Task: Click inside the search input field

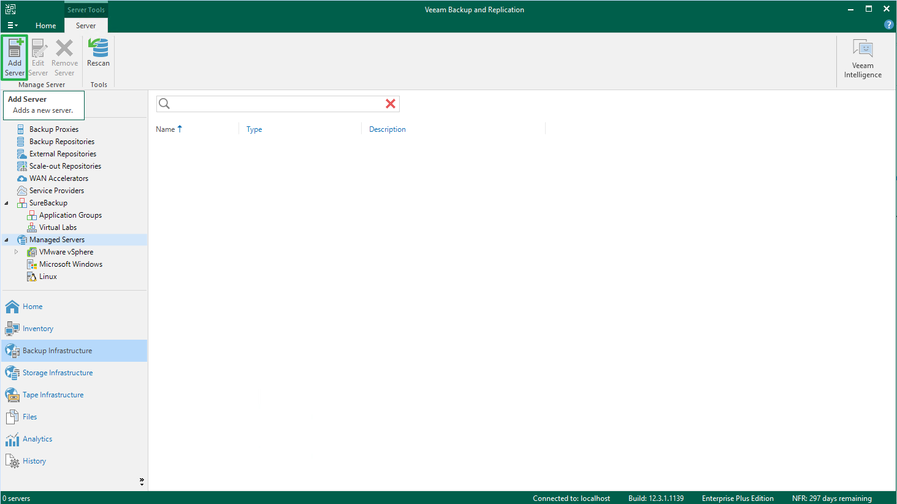Action: [277, 104]
